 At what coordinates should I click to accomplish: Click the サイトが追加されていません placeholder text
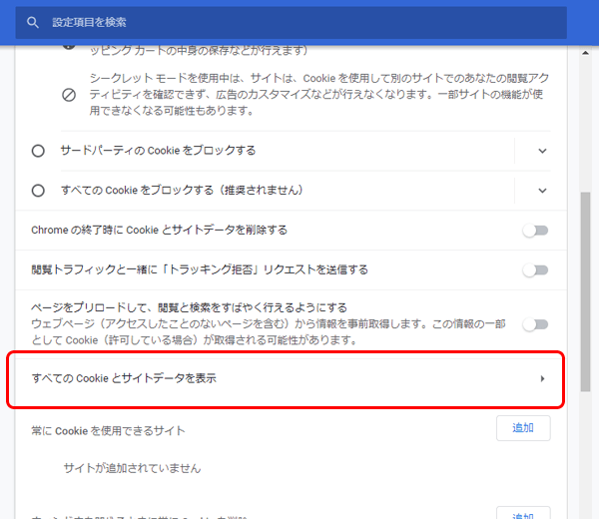[132, 468]
